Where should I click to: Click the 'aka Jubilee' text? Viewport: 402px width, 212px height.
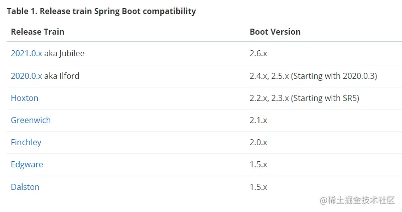pyautogui.click(x=64, y=53)
